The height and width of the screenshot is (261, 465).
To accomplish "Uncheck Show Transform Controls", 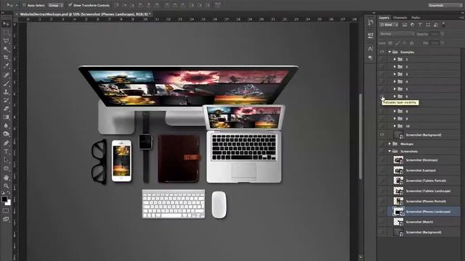I will click(x=70, y=5).
